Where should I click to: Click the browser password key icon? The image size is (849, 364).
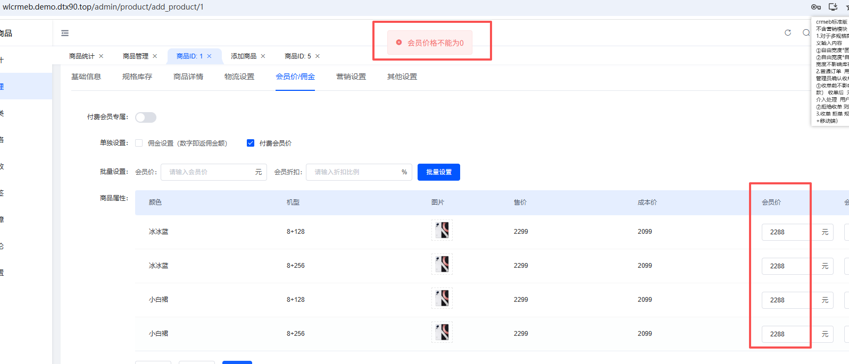click(x=815, y=7)
